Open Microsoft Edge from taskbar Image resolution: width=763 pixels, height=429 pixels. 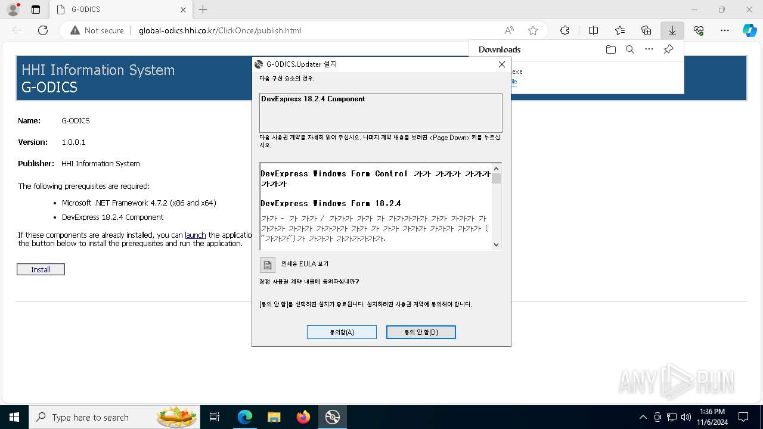pos(245,417)
